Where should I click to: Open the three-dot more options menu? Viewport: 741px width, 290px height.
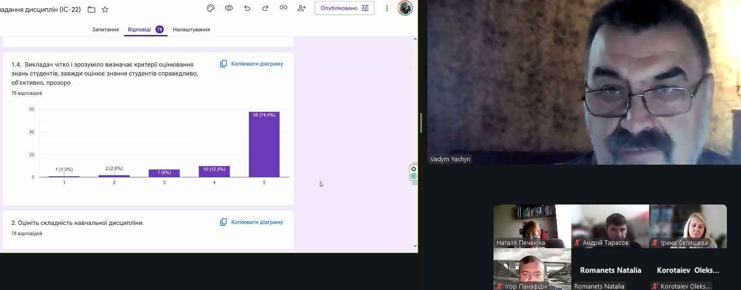pyautogui.click(x=387, y=8)
